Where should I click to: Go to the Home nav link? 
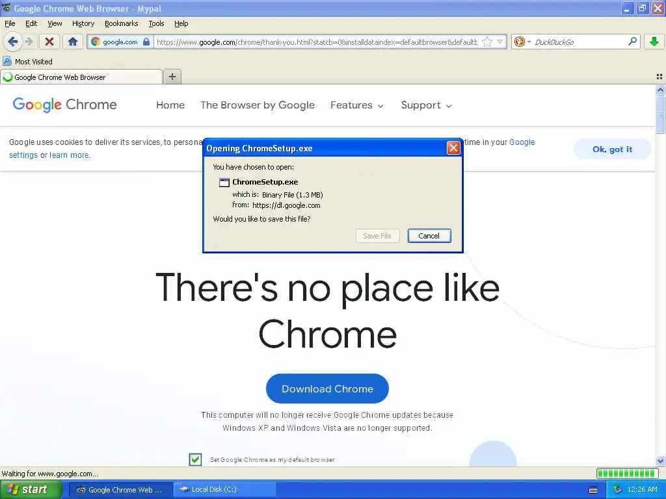coord(170,105)
